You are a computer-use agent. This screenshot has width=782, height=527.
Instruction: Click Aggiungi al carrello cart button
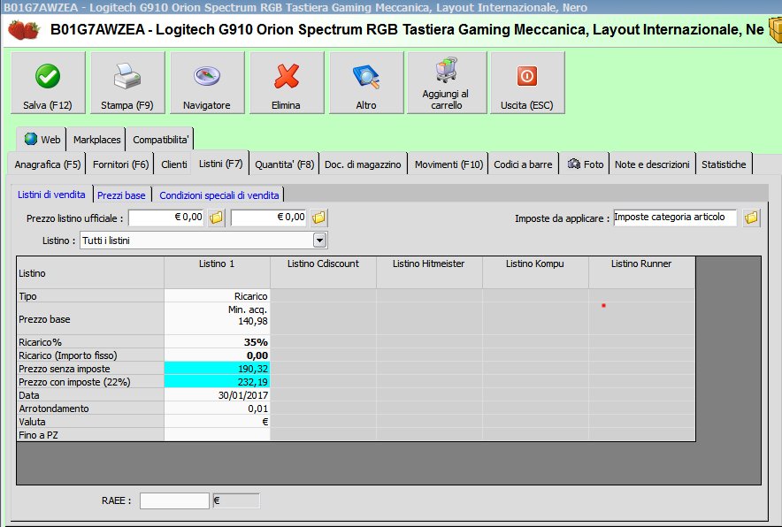click(x=447, y=83)
